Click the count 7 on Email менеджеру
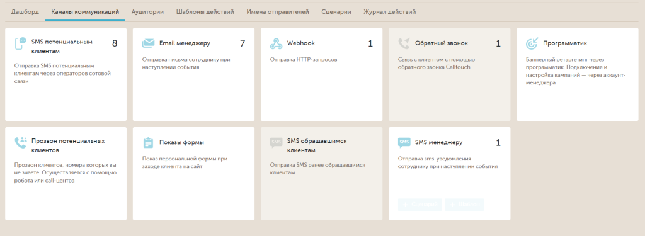Image resolution: width=645 pixels, height=236 pixels. click(243, 43)
